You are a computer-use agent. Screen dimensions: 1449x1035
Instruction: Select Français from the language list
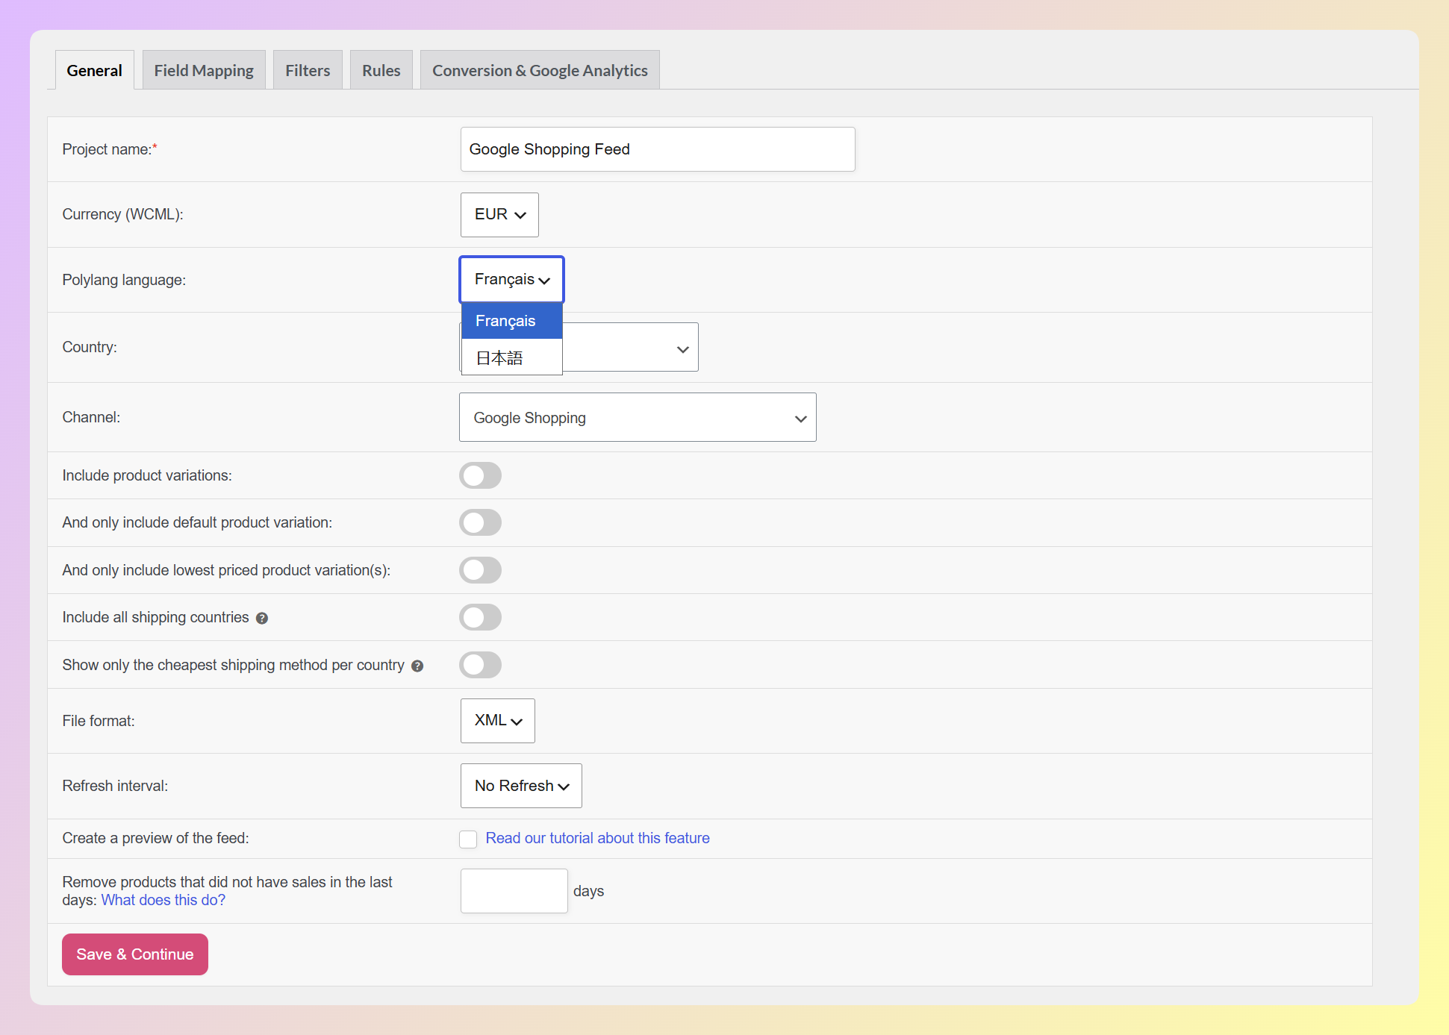(512, 321)
